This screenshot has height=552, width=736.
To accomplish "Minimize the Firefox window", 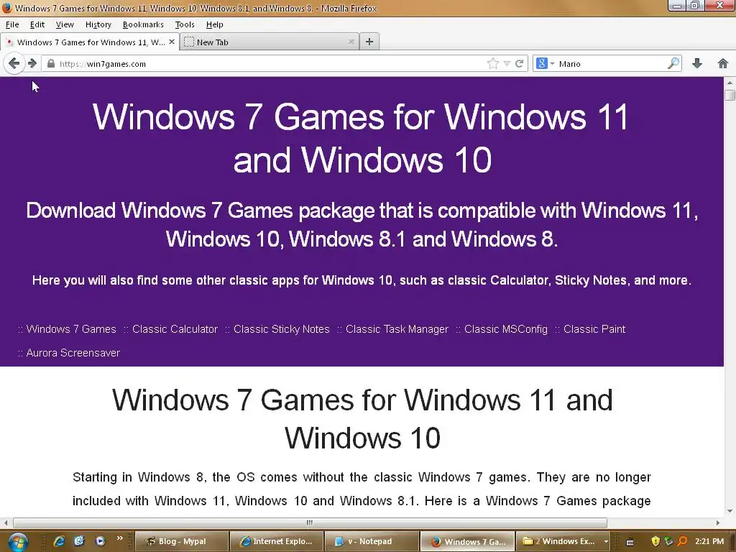I will coord(677,6).
